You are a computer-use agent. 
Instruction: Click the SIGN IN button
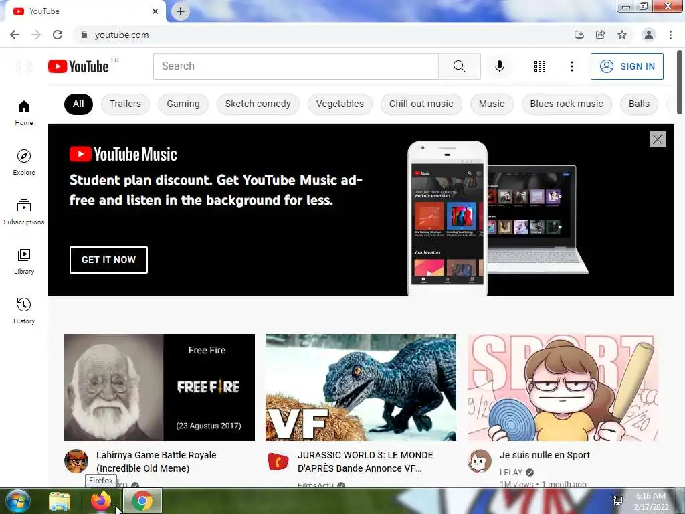pyautogui.click(x=627, y=66)
